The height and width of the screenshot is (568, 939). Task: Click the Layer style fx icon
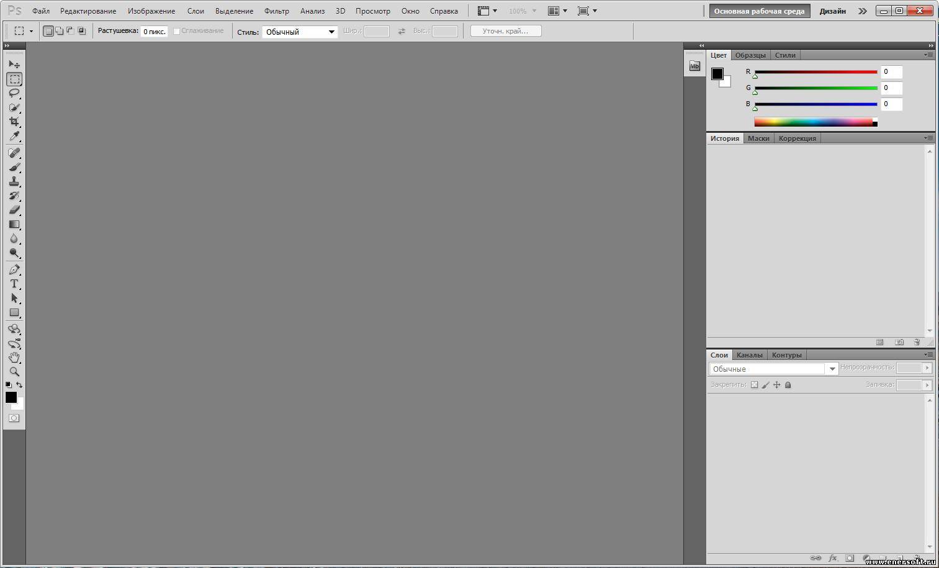click(833, 558)
